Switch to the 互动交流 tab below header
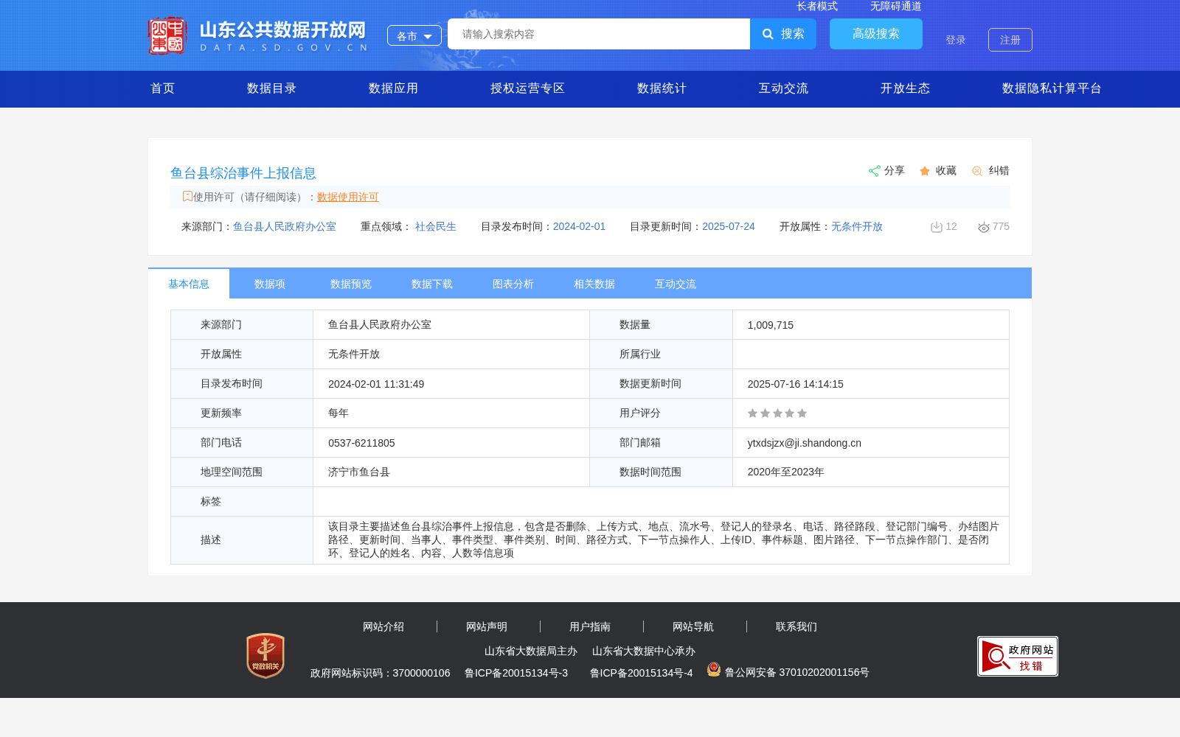 [x=676, y=284]
